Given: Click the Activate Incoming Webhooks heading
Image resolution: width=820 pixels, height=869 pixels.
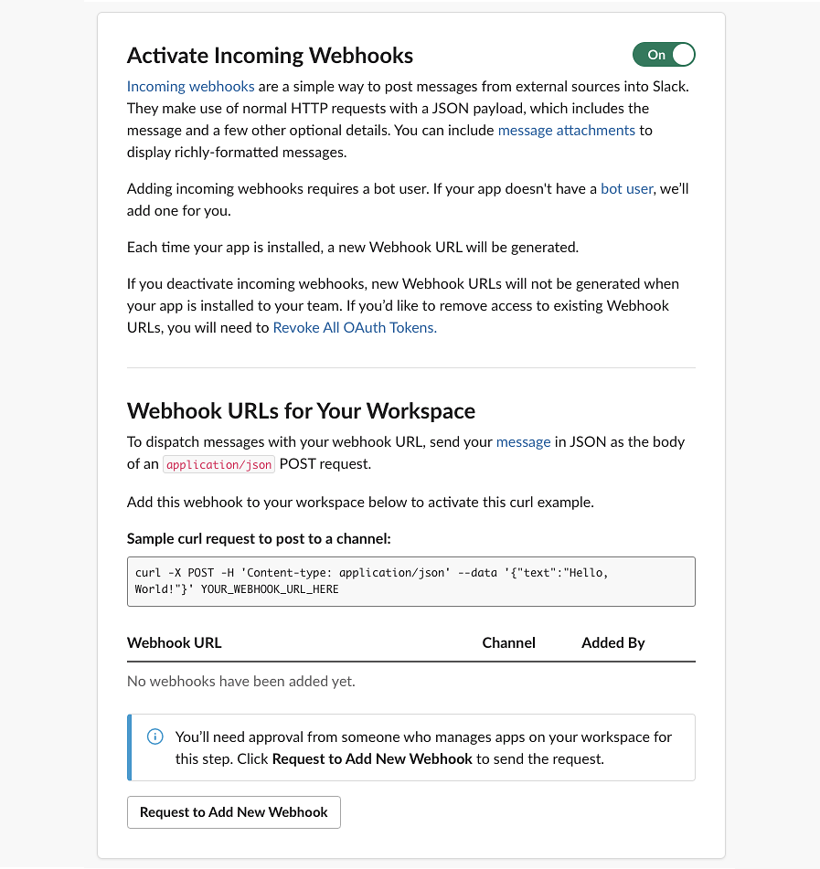Looking at the screenshot, I should (270, 56).
